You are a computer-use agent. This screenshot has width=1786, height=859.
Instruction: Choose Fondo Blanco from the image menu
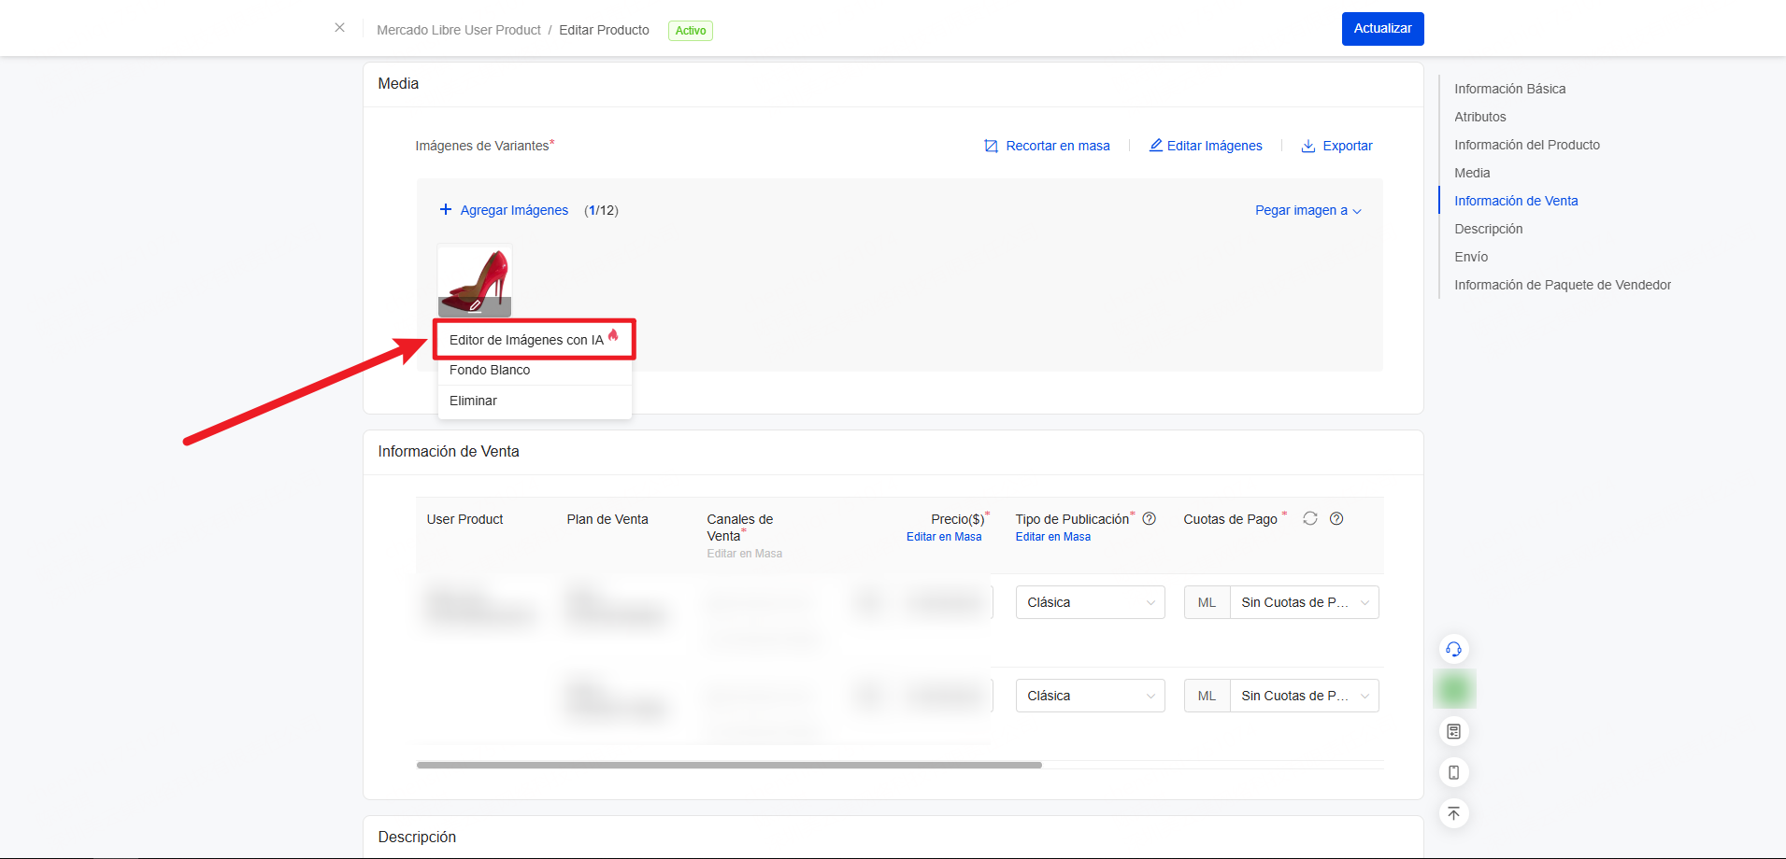(x=490, y=371)
